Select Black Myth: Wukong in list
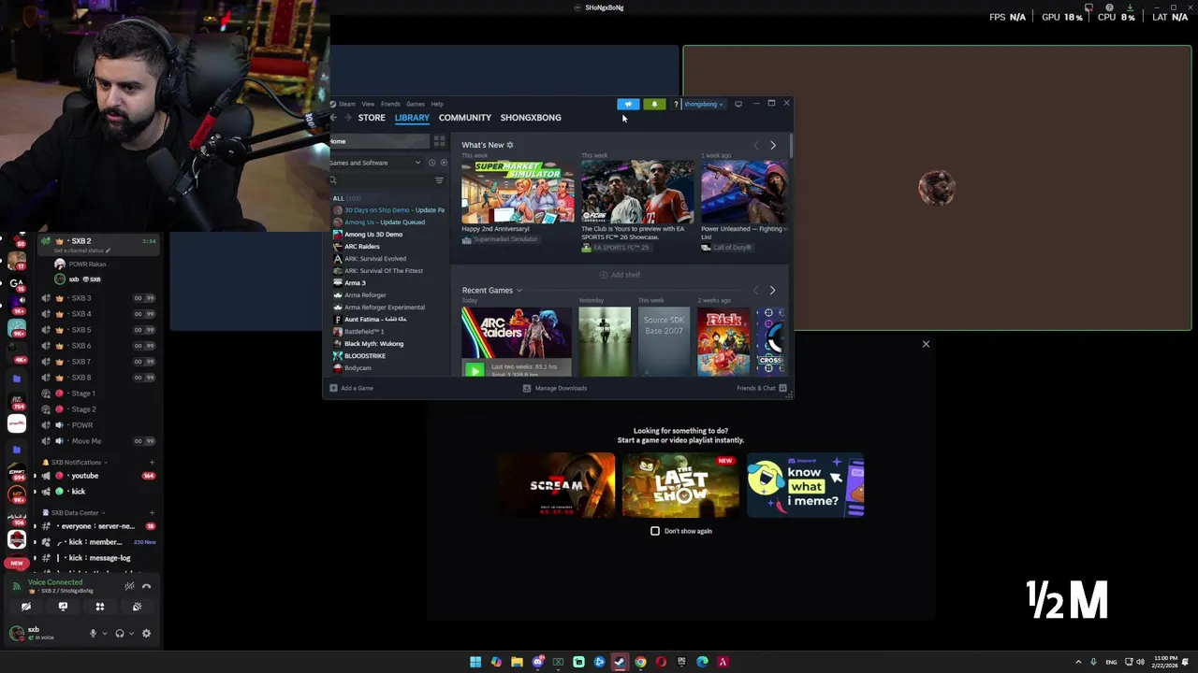The height and width of the screenshot is (673, 1198). point(373,344)
